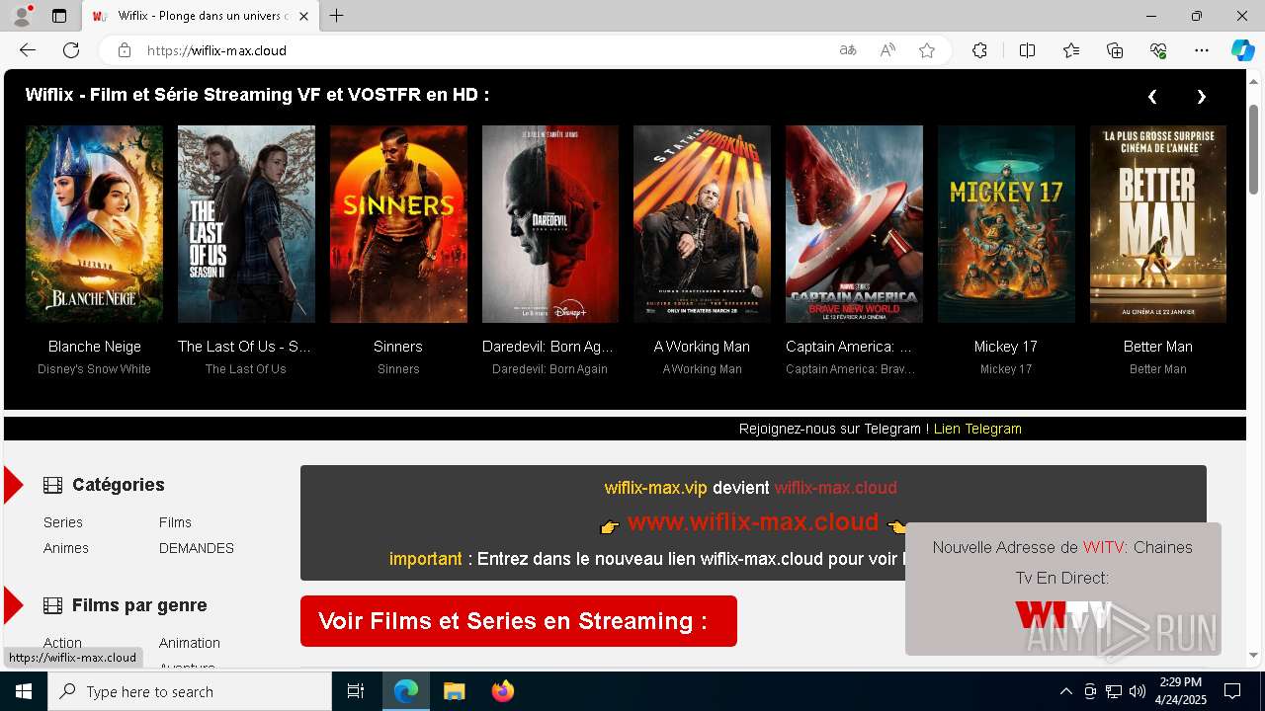Toggle the Split screen icon

(x=1027, y=50)
